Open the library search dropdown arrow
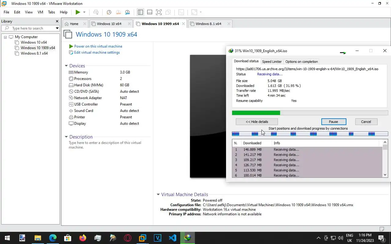 (x=57, y=28)
